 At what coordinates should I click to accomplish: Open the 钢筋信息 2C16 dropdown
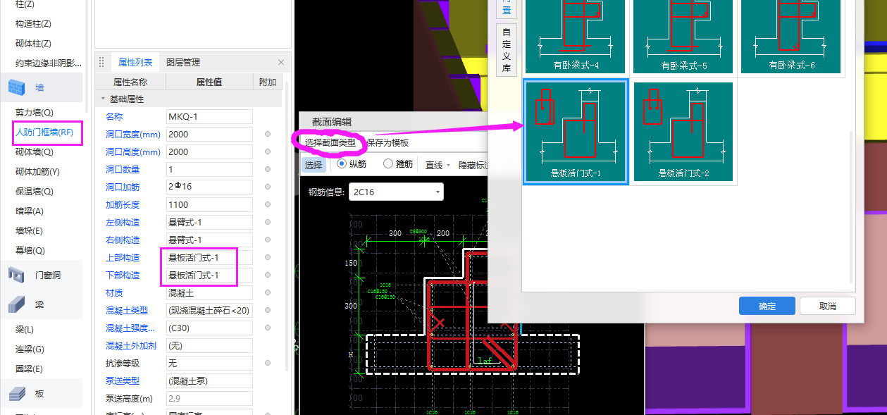(396, 191)
